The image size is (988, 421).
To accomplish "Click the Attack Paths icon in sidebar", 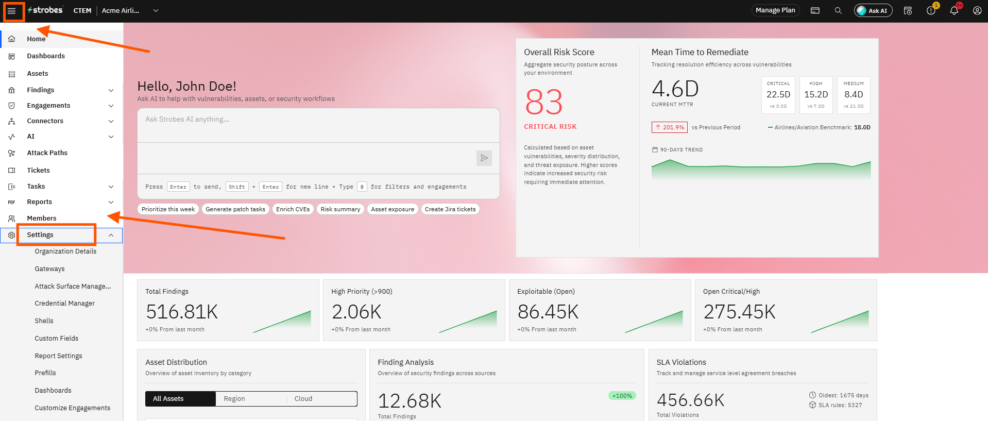I will click(12, 153).
